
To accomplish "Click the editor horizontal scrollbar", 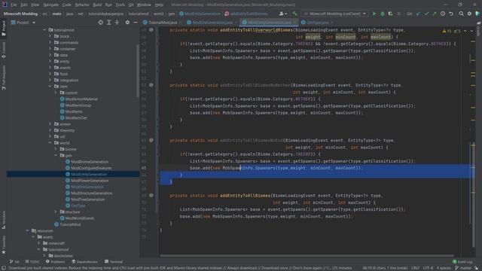I will (x=307, y=256).
